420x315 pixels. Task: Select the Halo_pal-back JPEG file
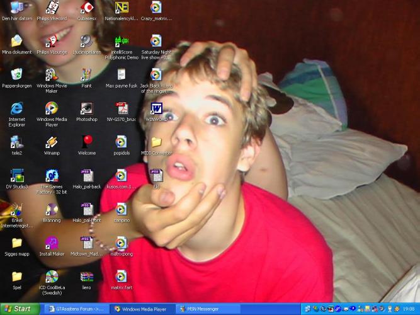point(87,176)
